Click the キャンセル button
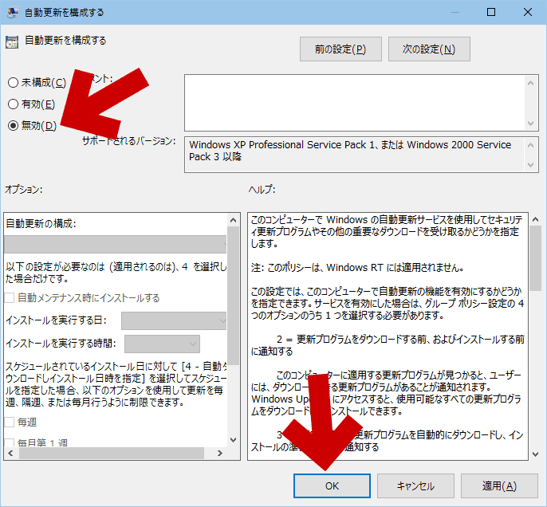This screenshot has height=507, width=547. click(x=415, y=485)
